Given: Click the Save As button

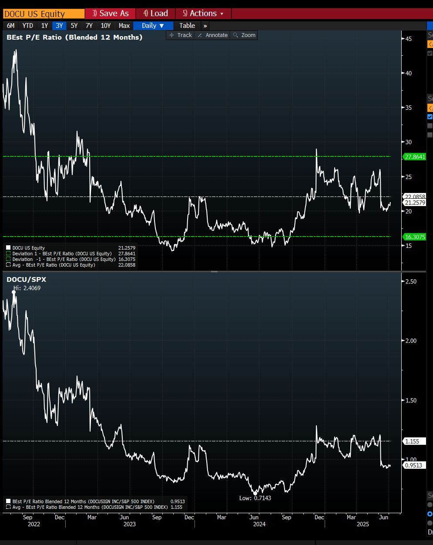Looking at the screenshot, I should (x=110, y=14).
